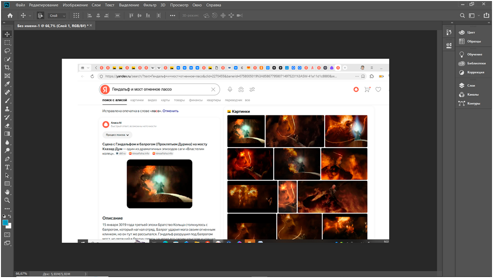Go to the Home screen icon
The height and width of the screenshot is (278, 493).
pos(10,16)
